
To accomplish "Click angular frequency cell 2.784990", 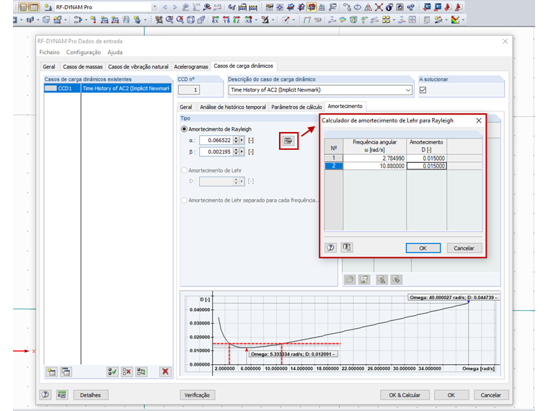I will [x=375, y=158].
